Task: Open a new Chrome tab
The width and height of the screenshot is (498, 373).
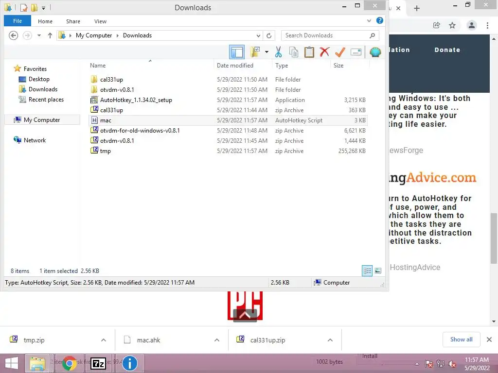Action: coord(417,8)
